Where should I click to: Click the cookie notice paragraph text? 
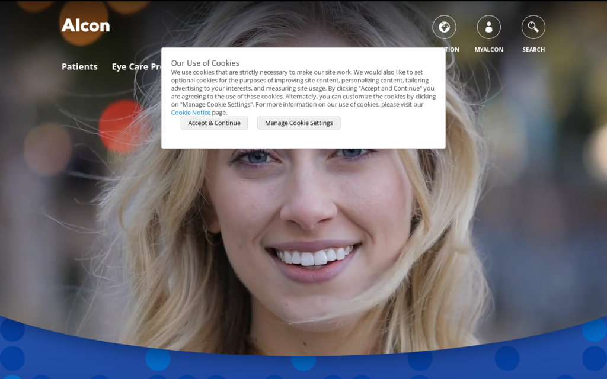pyautogui.click(x=303, y=88)
